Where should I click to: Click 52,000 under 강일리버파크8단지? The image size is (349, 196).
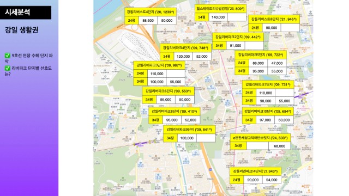point(190,120)
